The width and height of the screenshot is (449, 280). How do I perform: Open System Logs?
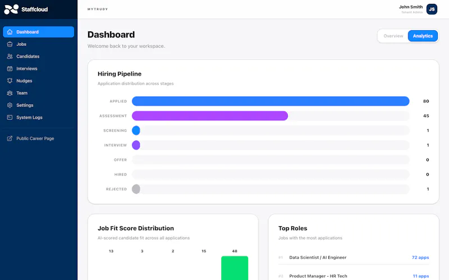coord(38,117)
